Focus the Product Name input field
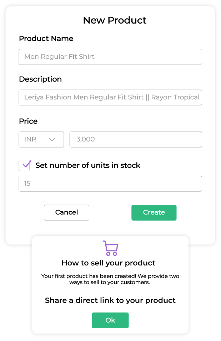The height and width of the screenshot is (341, 221). pos(110,57)
